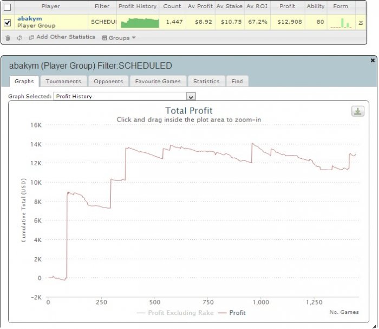
Task: Open the Groups dropdown menu
Action: pos(119,38)
